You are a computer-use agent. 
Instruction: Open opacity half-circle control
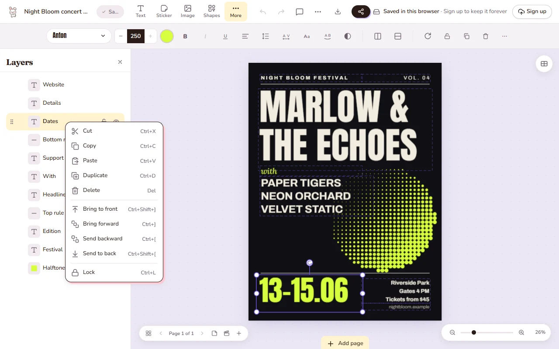coord(348,36)
